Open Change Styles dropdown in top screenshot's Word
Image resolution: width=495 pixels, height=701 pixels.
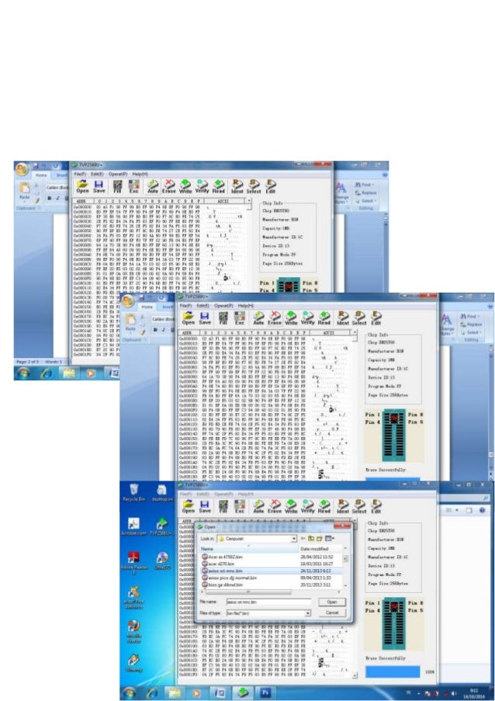point(341,192)
